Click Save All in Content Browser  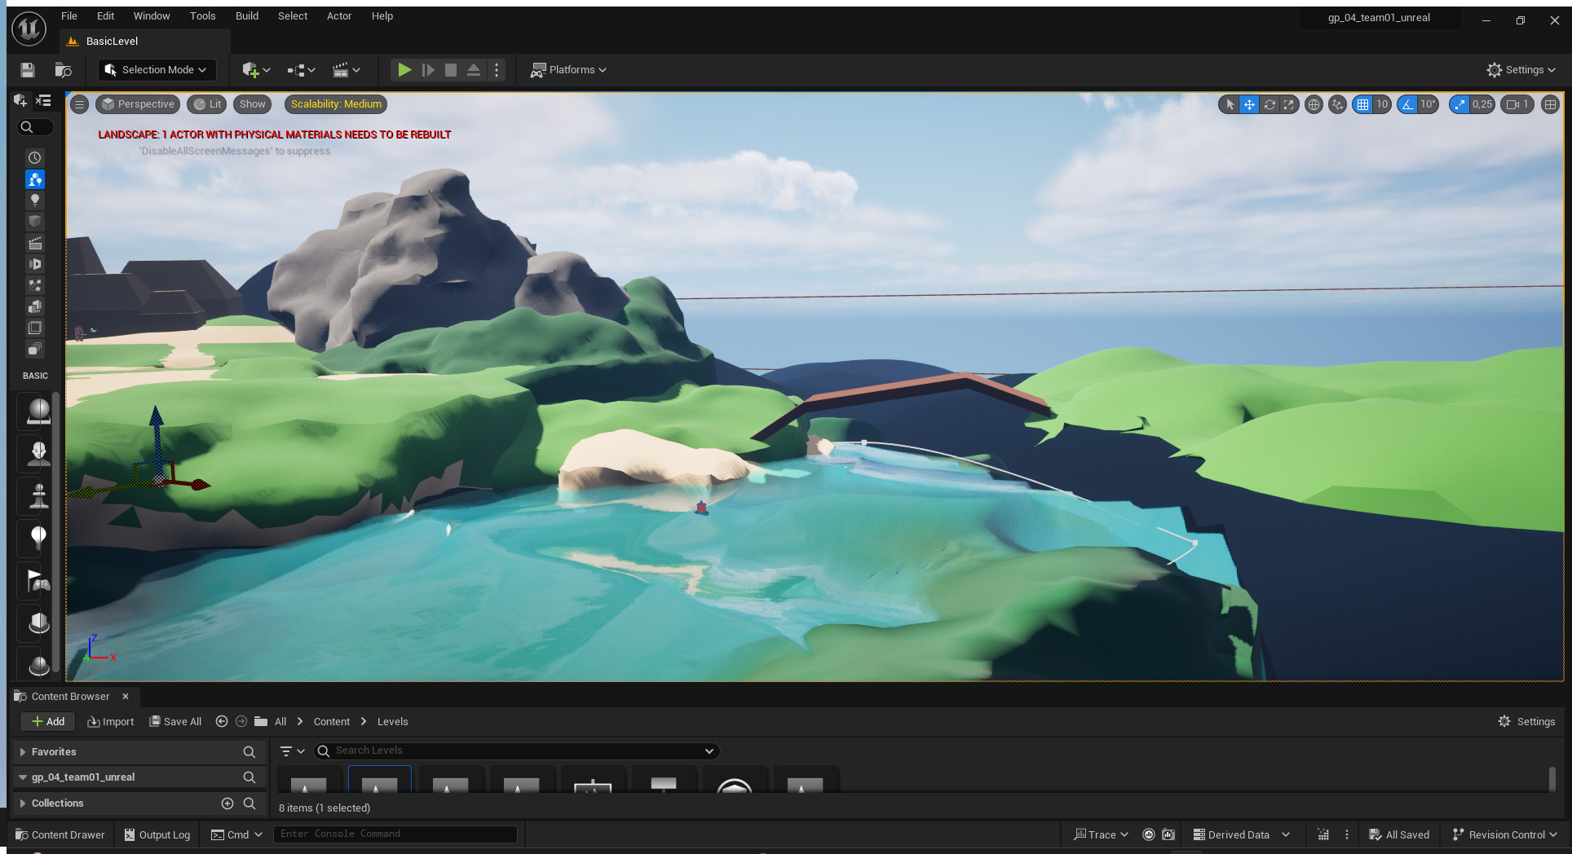pos(175,722)
